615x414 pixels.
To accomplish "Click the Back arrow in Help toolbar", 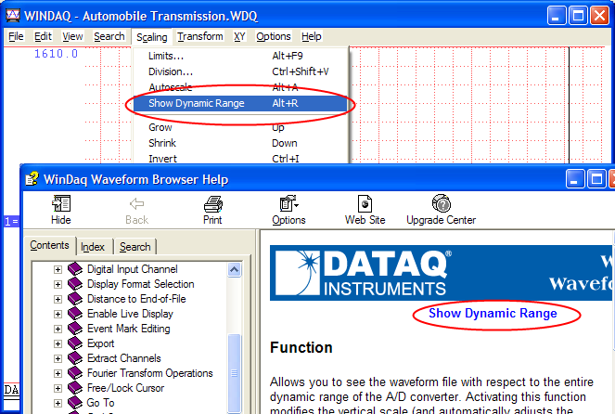I will pos(137,203).
